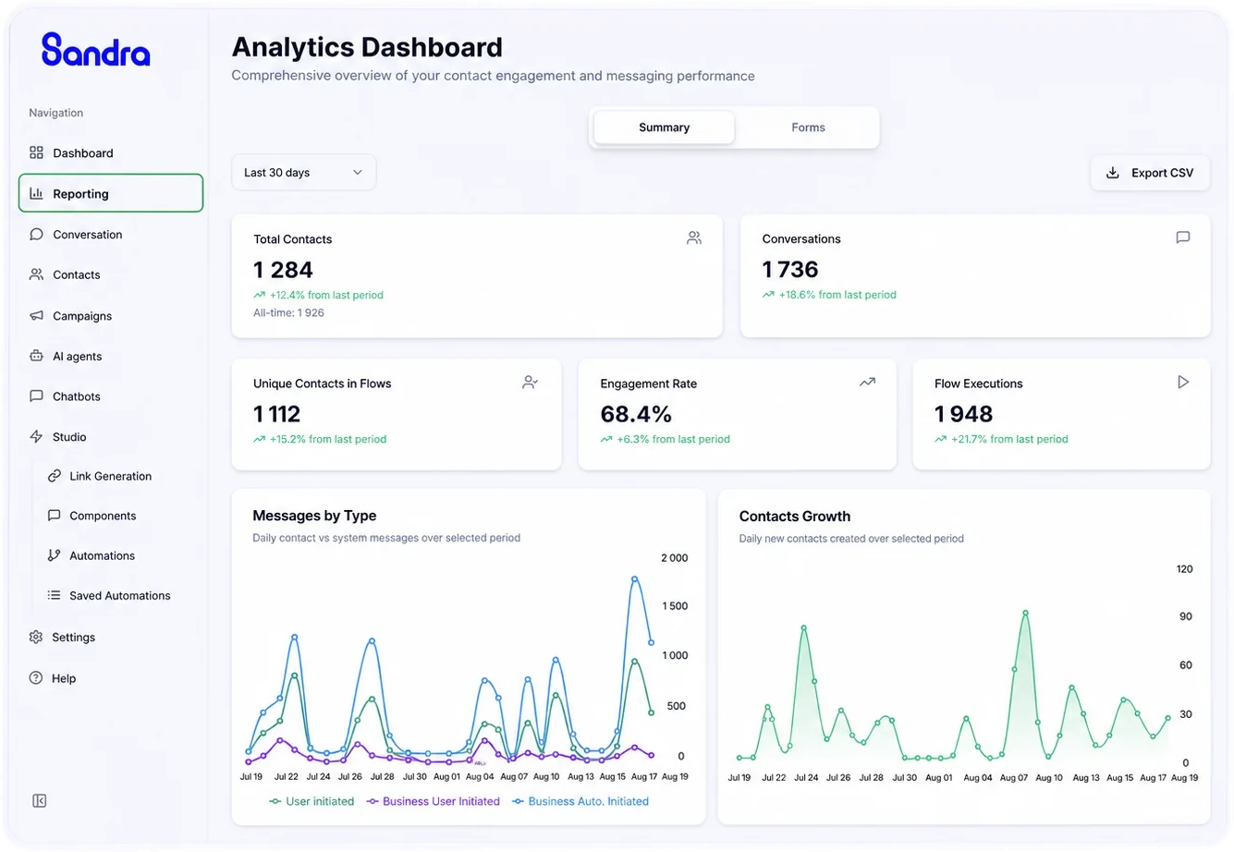This screenshot has width=1234, height=852.
Task: Click the Reporting bar chart icon
Action: 36,193
